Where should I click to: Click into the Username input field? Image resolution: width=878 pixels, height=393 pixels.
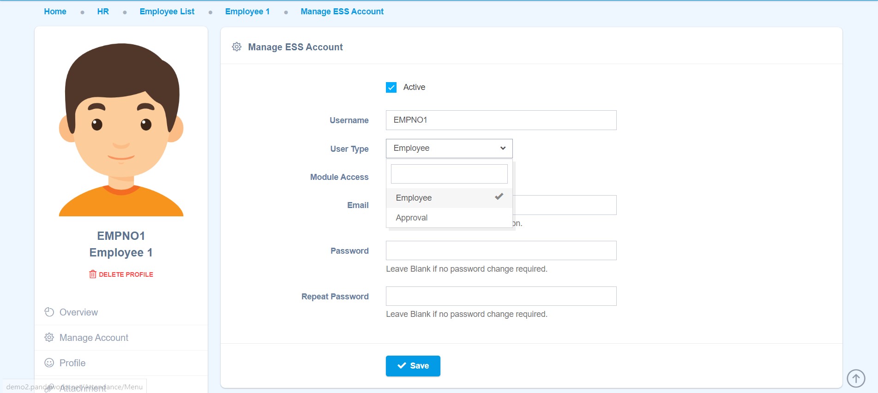[x=501, y=120]
